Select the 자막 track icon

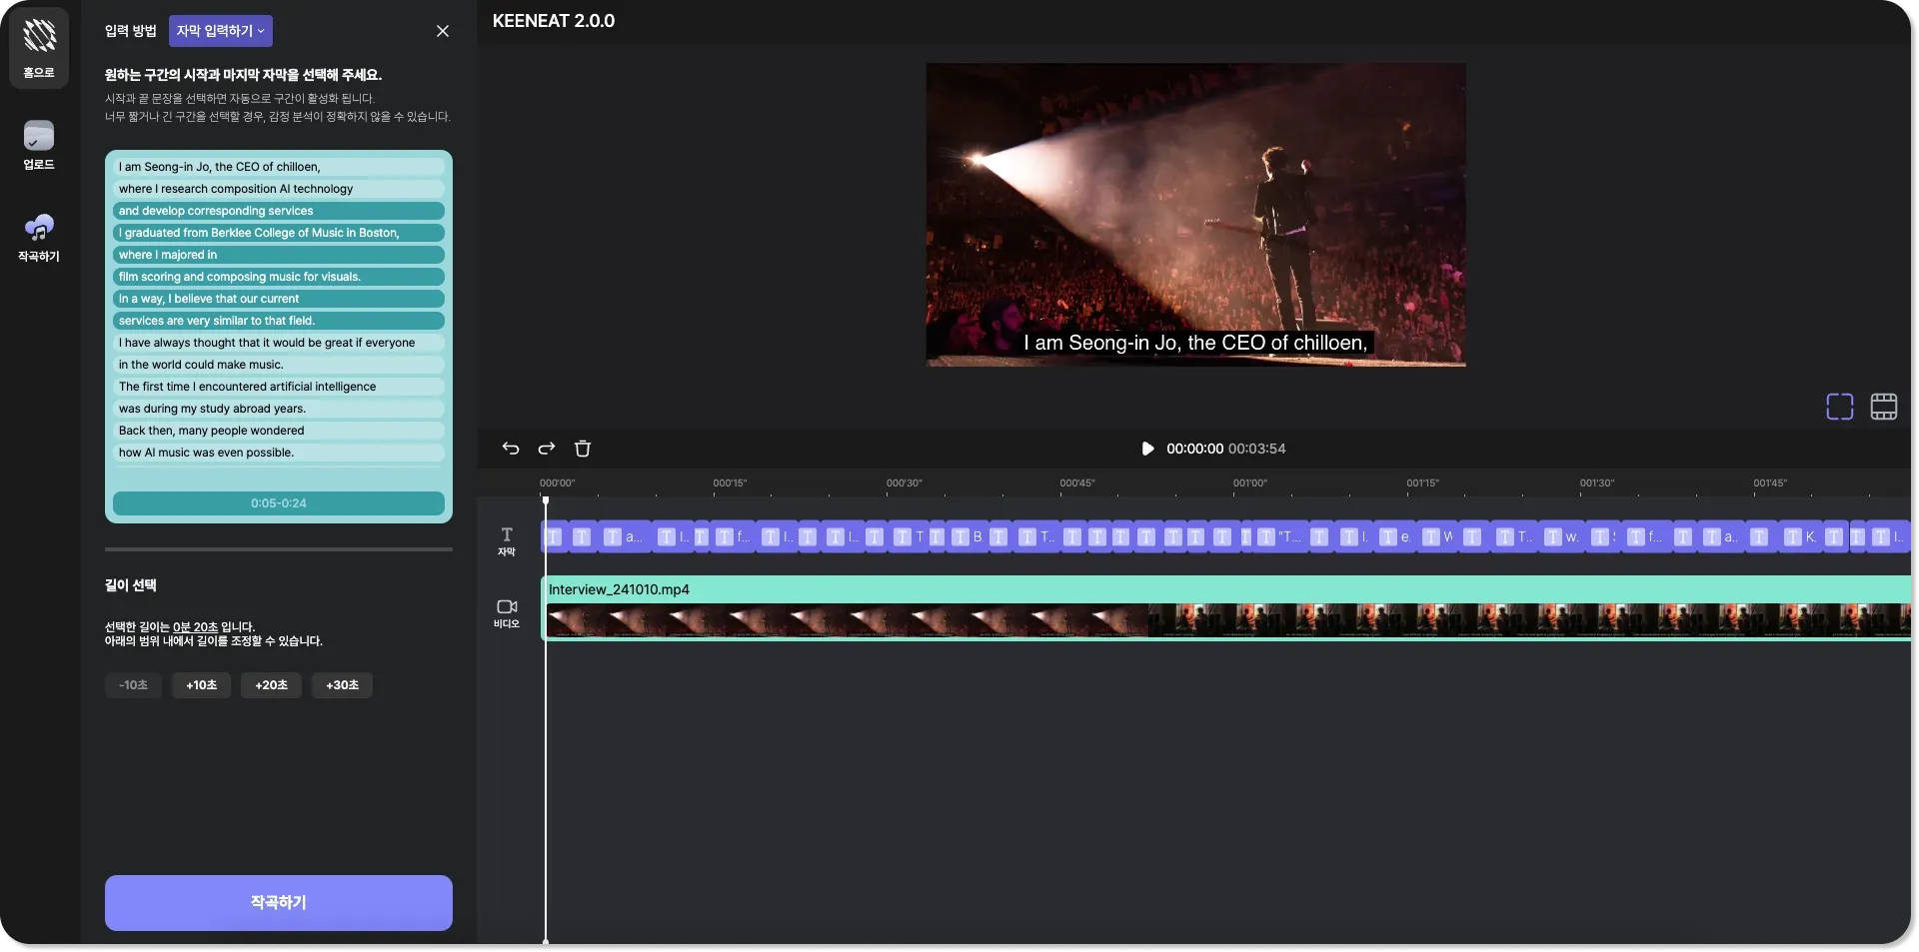tap(507, 541)
